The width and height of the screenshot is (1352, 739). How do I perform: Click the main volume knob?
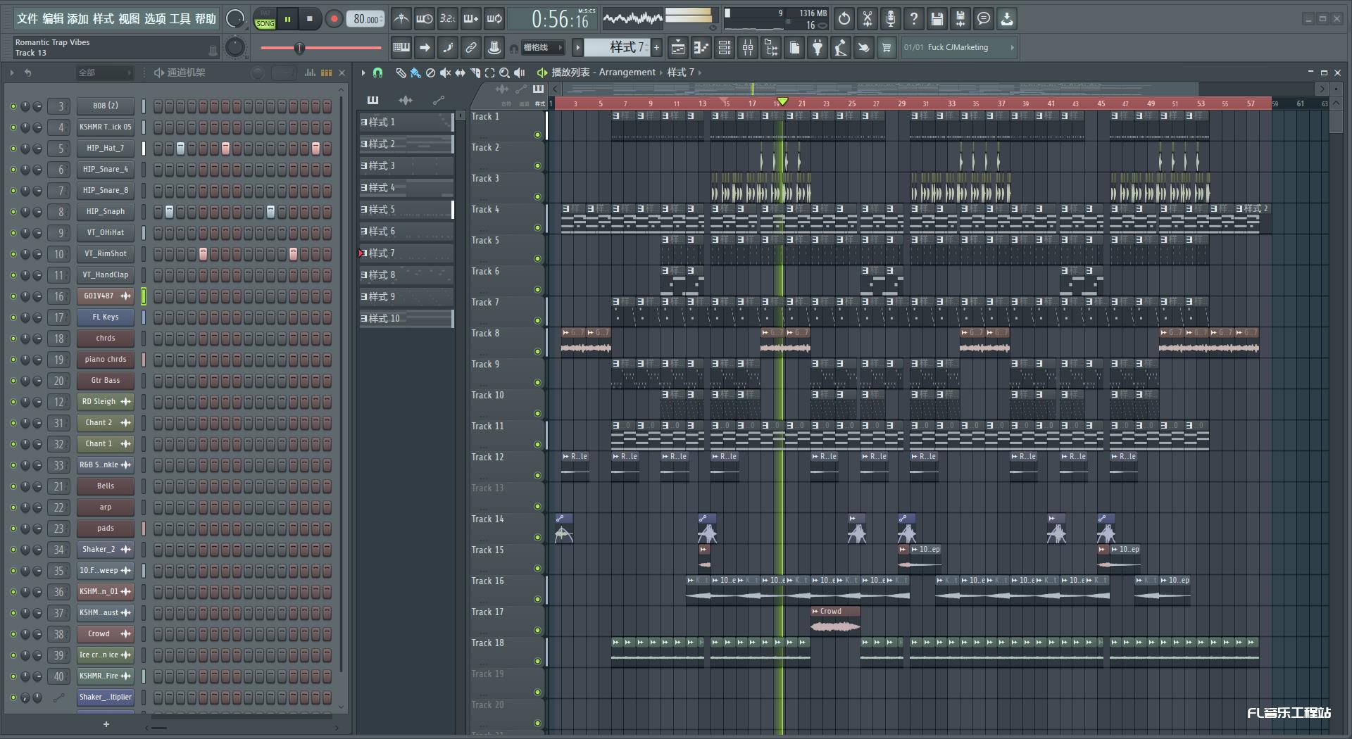(x=235, y=19)
